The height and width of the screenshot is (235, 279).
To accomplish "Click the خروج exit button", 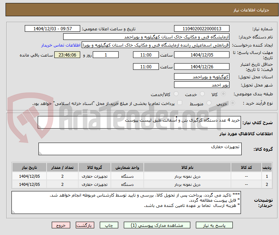I will point(61,225).
